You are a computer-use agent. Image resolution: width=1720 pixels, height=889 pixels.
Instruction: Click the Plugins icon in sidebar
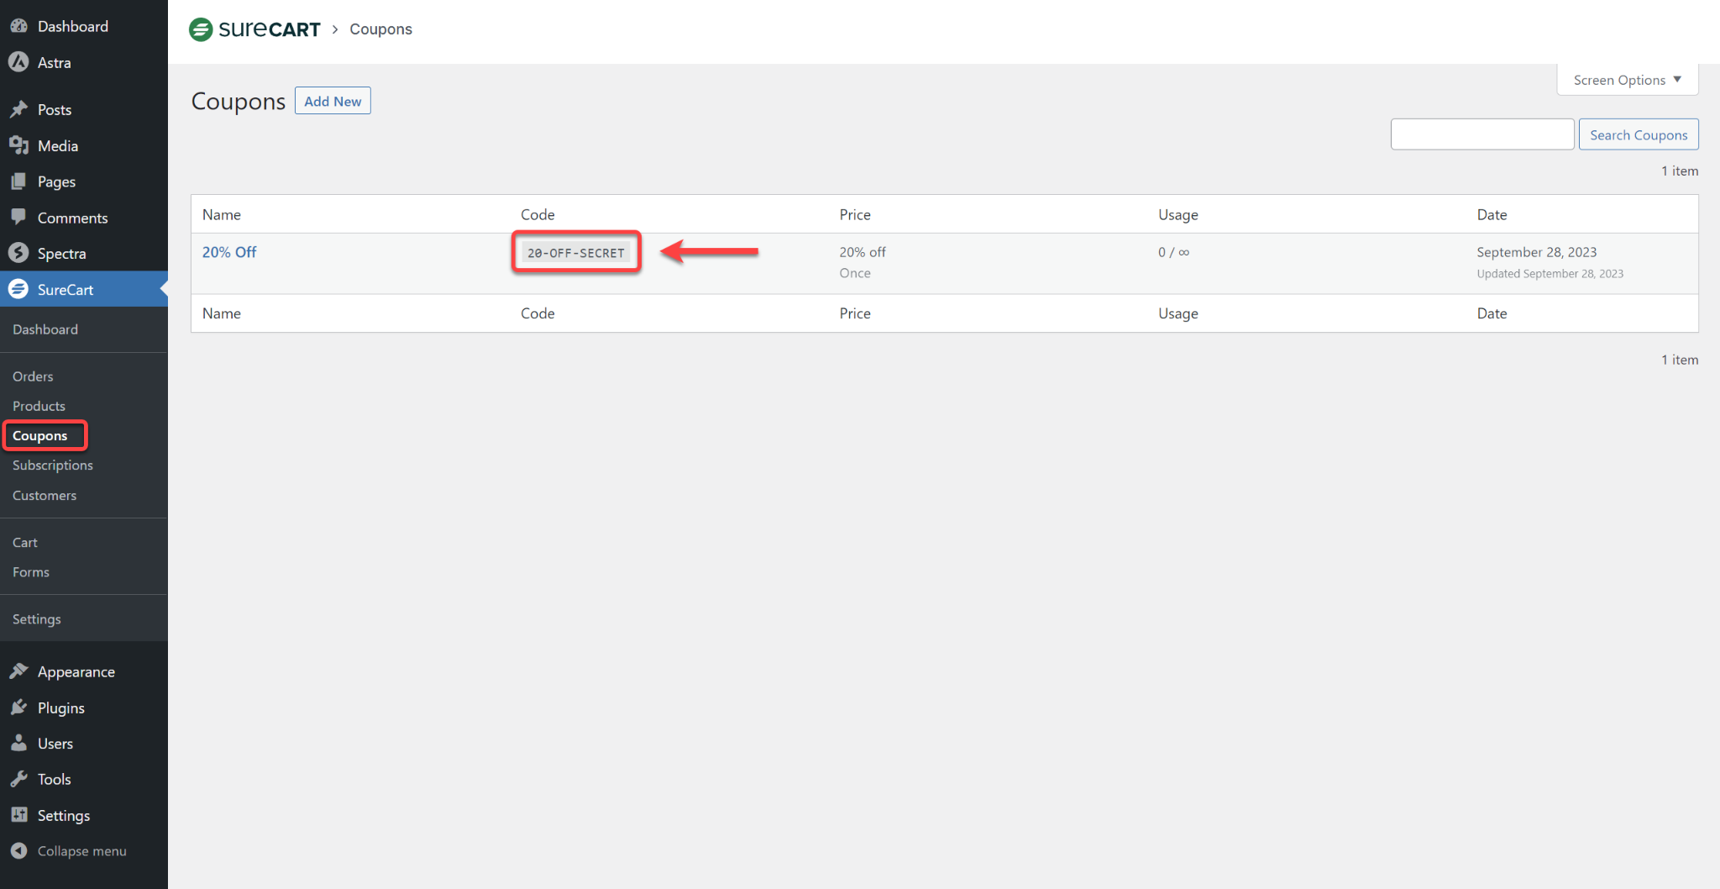[18, 708]
